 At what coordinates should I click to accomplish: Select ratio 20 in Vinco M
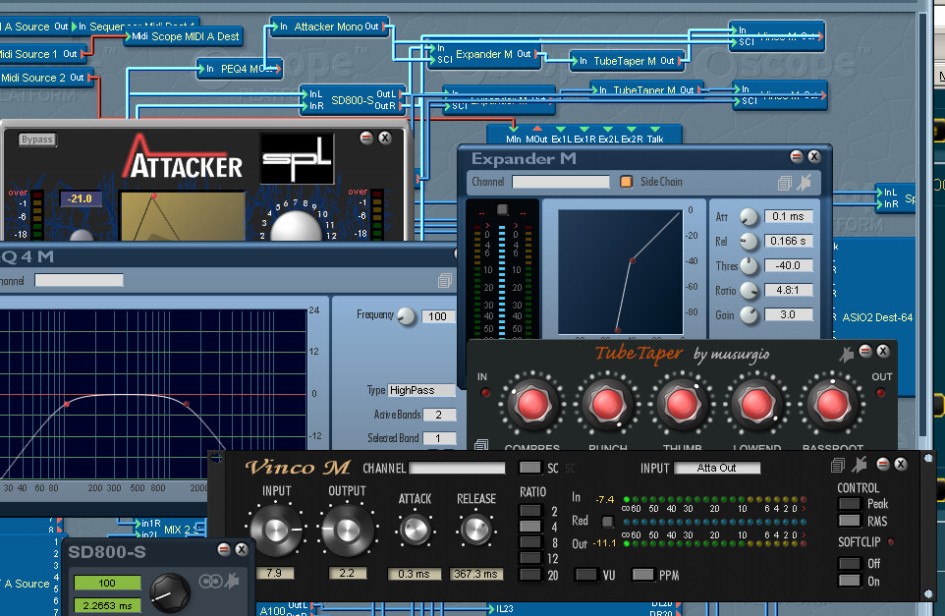530,575
